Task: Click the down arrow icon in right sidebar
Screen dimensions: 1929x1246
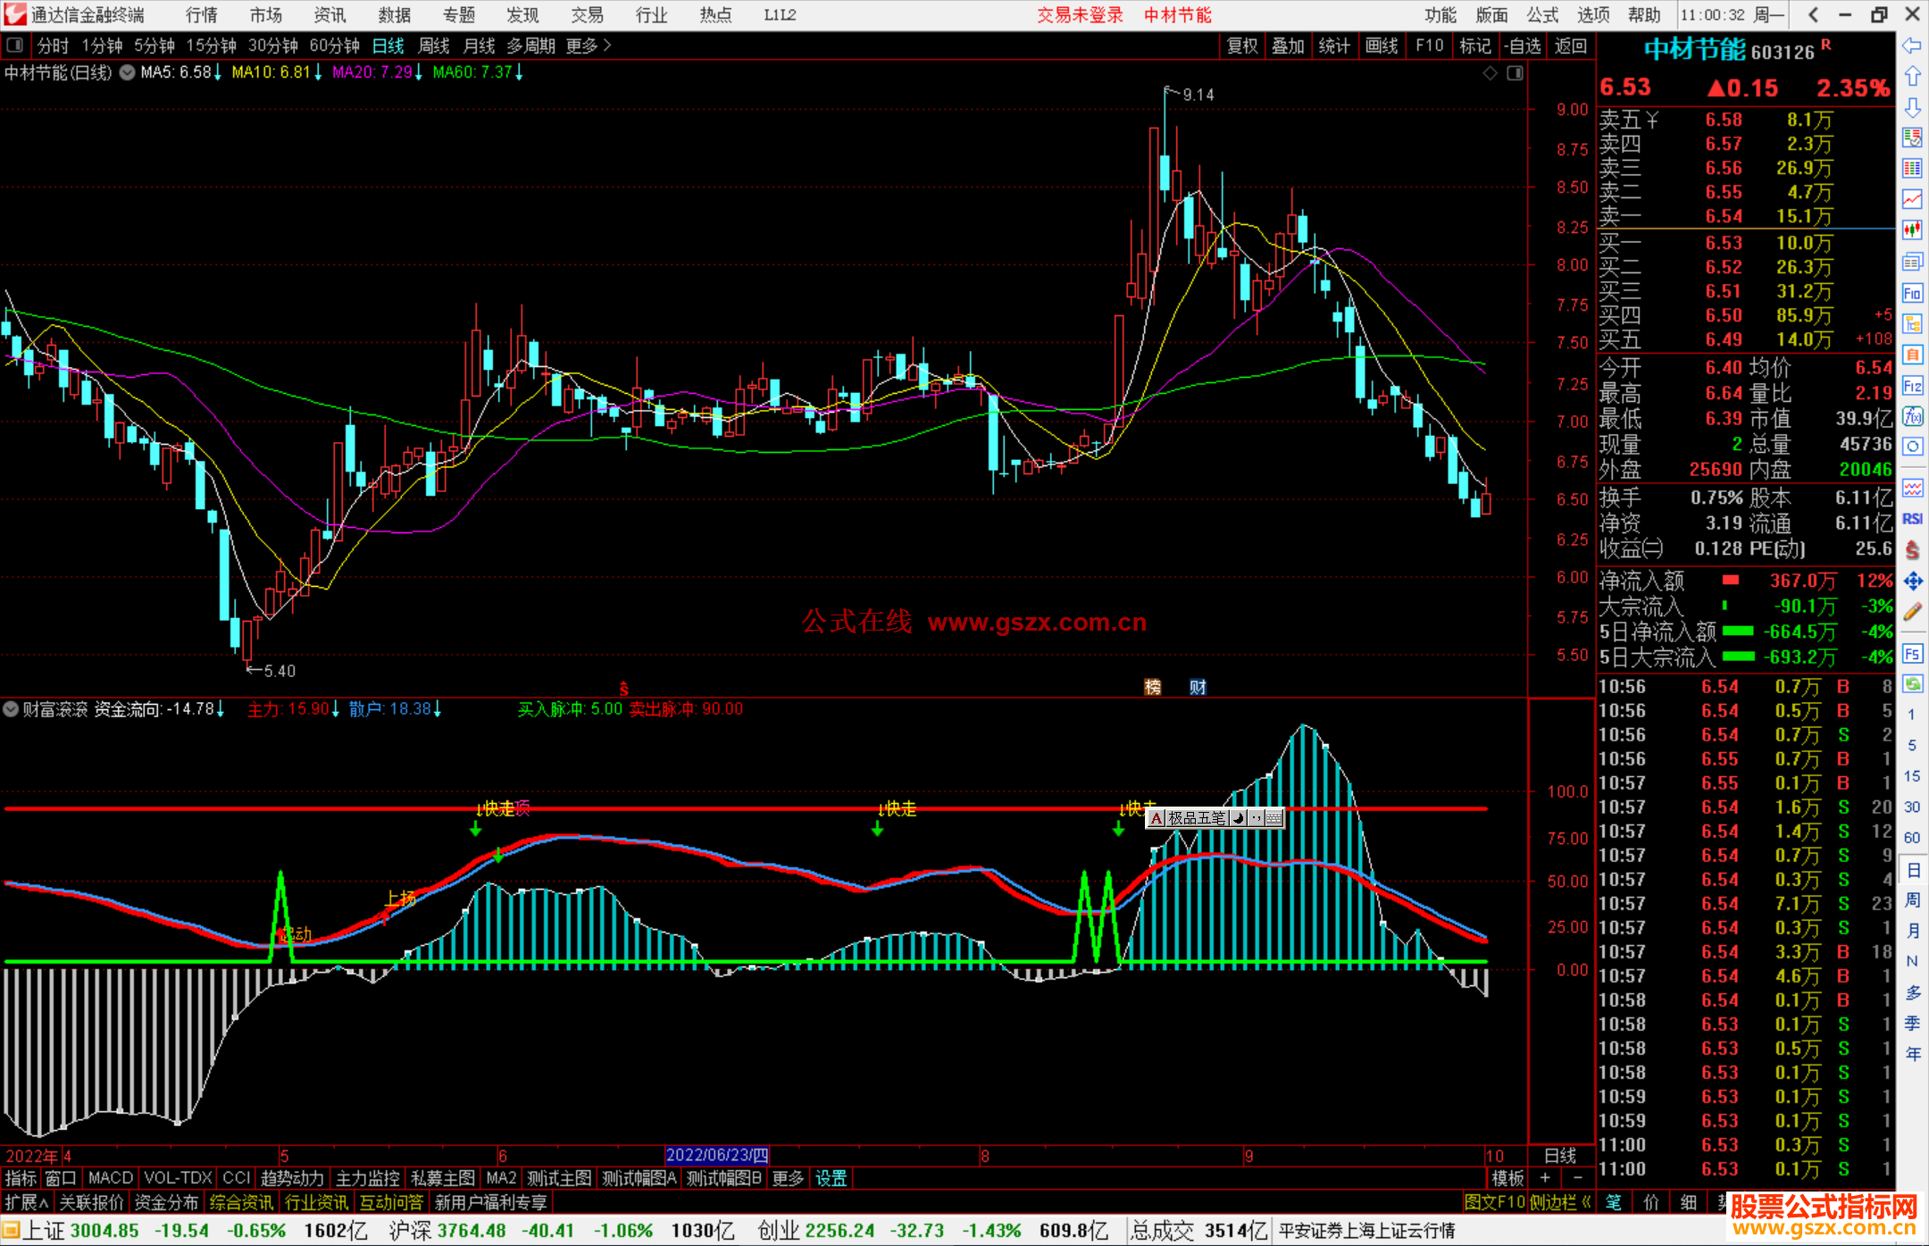Action: tap(1912, 108)
